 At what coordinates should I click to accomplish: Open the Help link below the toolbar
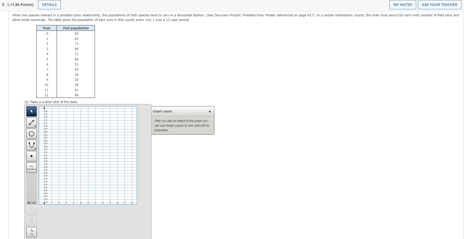33,202
